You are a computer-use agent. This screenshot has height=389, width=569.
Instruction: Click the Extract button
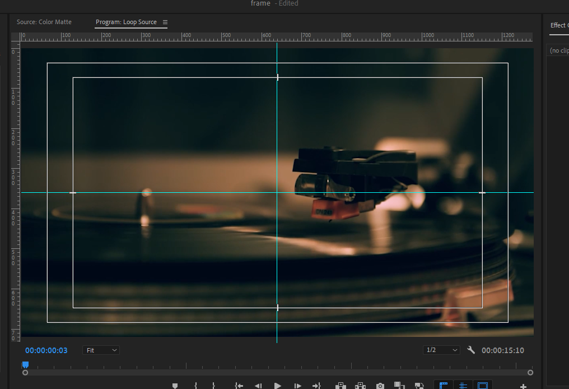[361, 386]
